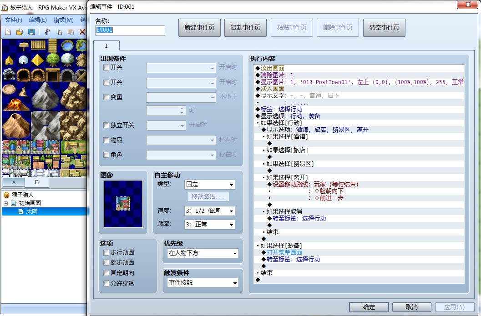The width and height of the screenshot is (481, 316).
Task: Select the 打开菜单画面 command line
Action: [284, 252]
